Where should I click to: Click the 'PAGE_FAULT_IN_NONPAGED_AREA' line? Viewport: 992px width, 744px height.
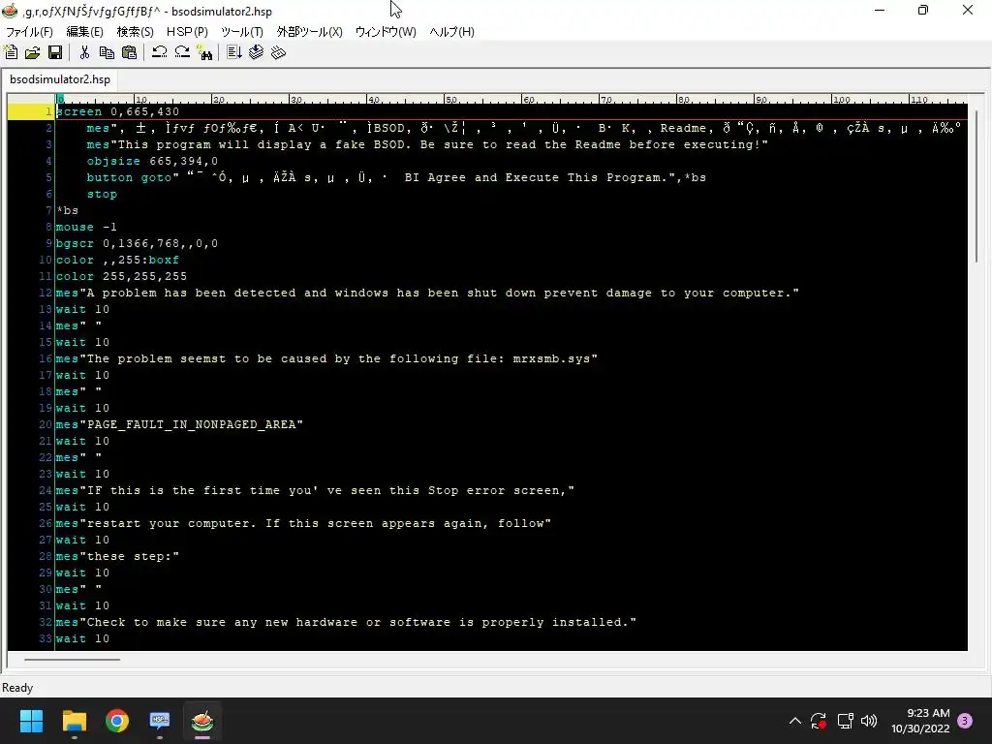tap(179, 424)
